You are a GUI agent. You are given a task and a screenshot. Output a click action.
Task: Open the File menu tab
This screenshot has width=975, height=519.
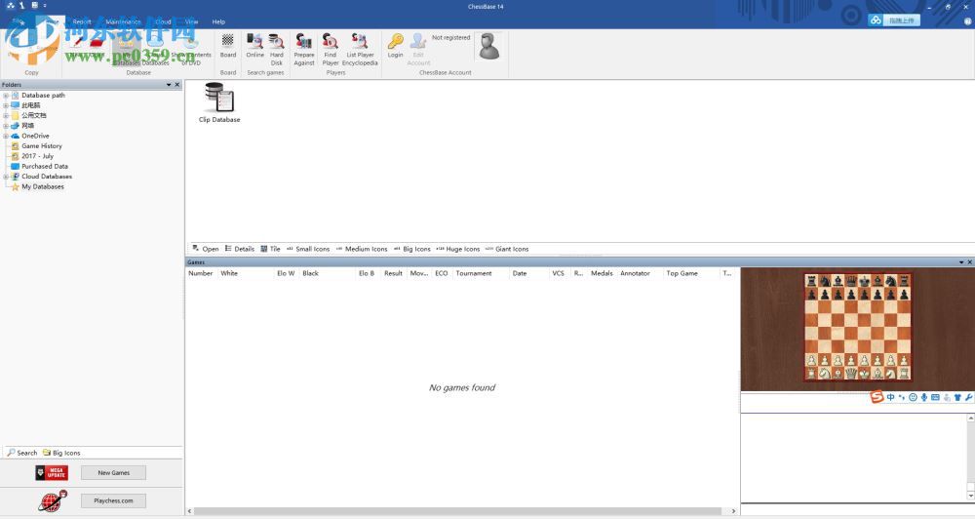tap(18, 21)
